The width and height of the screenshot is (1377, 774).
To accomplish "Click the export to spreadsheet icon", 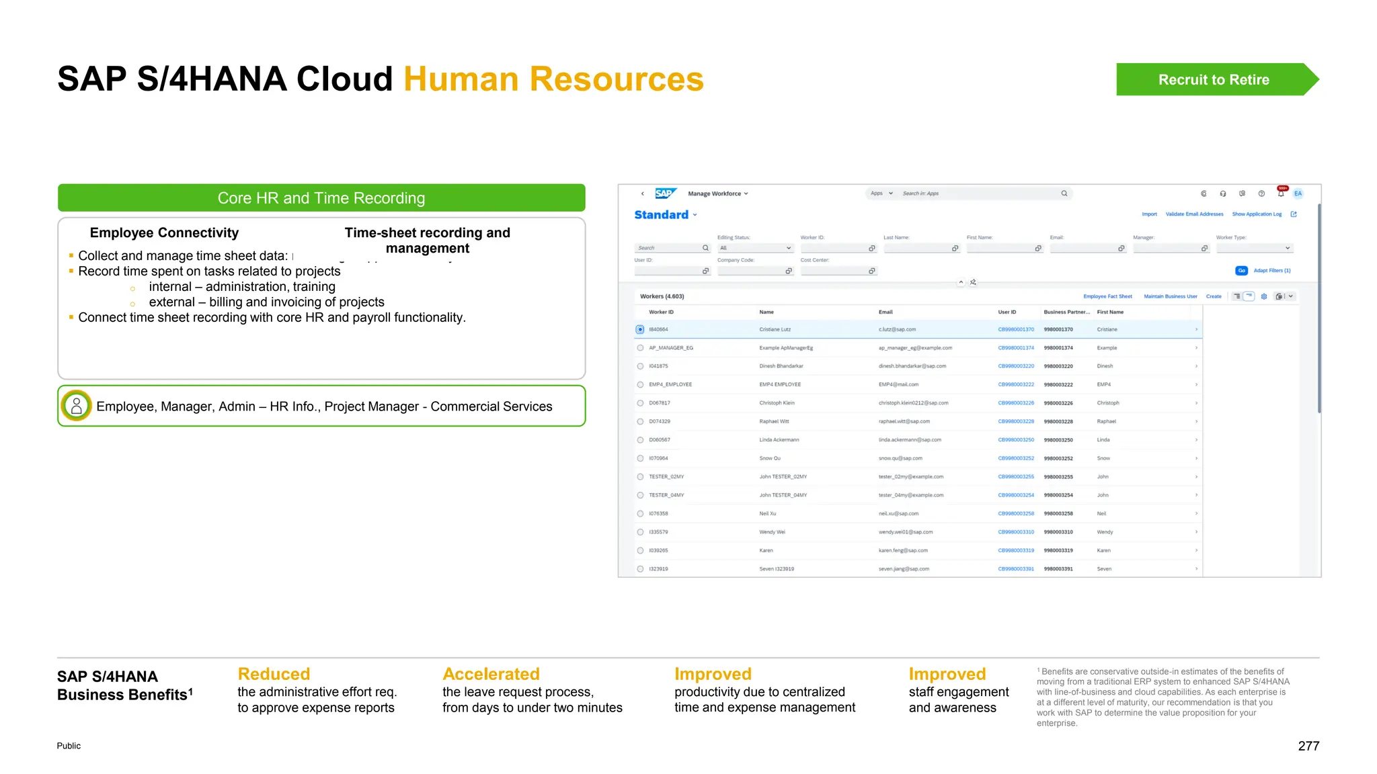I will tap(1279, 296).
